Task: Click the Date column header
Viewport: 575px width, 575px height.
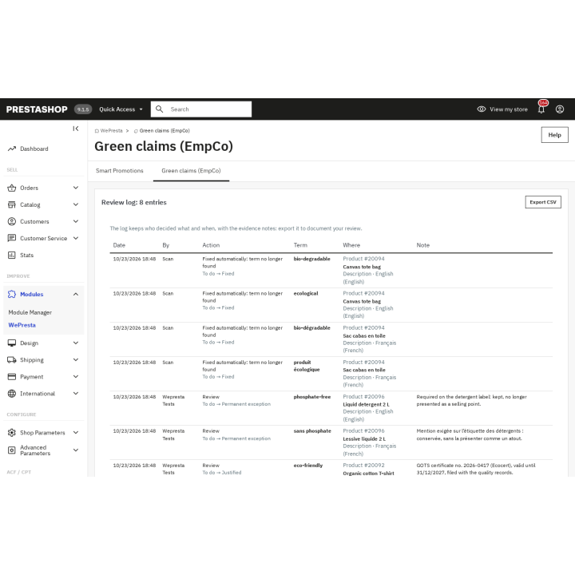Action: point(119,245)
